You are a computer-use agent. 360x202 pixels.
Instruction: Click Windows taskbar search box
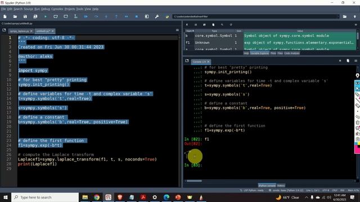(45, 197)
